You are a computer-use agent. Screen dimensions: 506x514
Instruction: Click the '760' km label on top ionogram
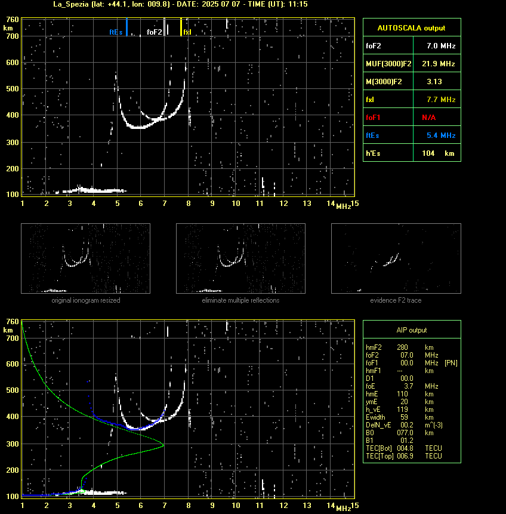point(13,20)
